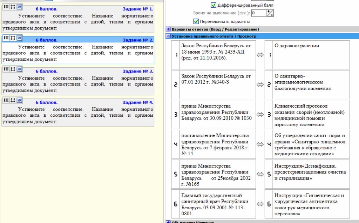This screenshot has height=223, width=359.
Task: Click left number cell 4 of matching table
Action: point(175,144)
